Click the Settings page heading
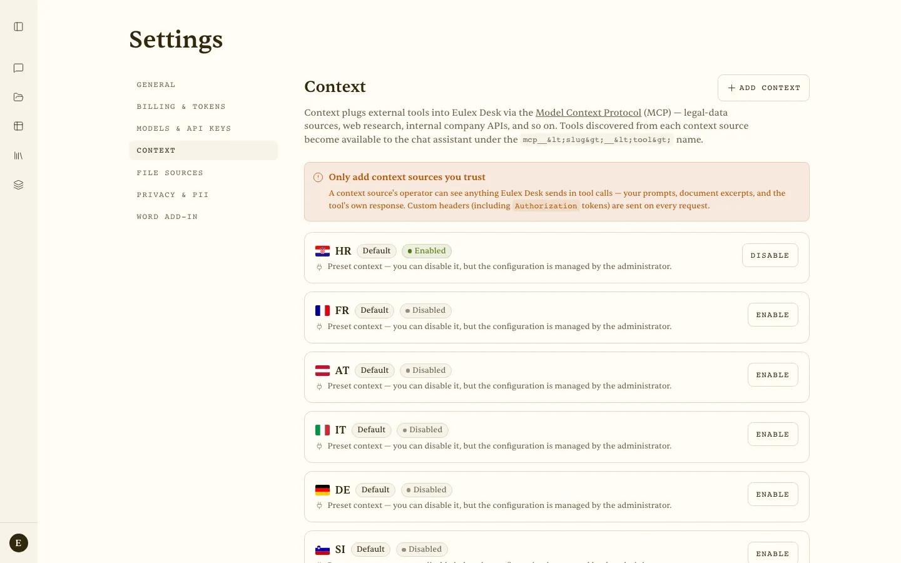901x563 pixels. point(176,39)
